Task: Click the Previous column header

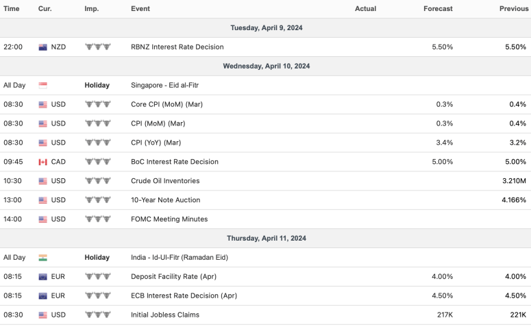Action: point(512,9)
